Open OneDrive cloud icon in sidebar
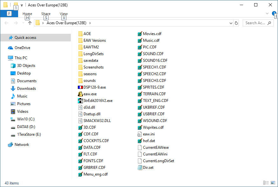278x187 pixels. point(10,48)
